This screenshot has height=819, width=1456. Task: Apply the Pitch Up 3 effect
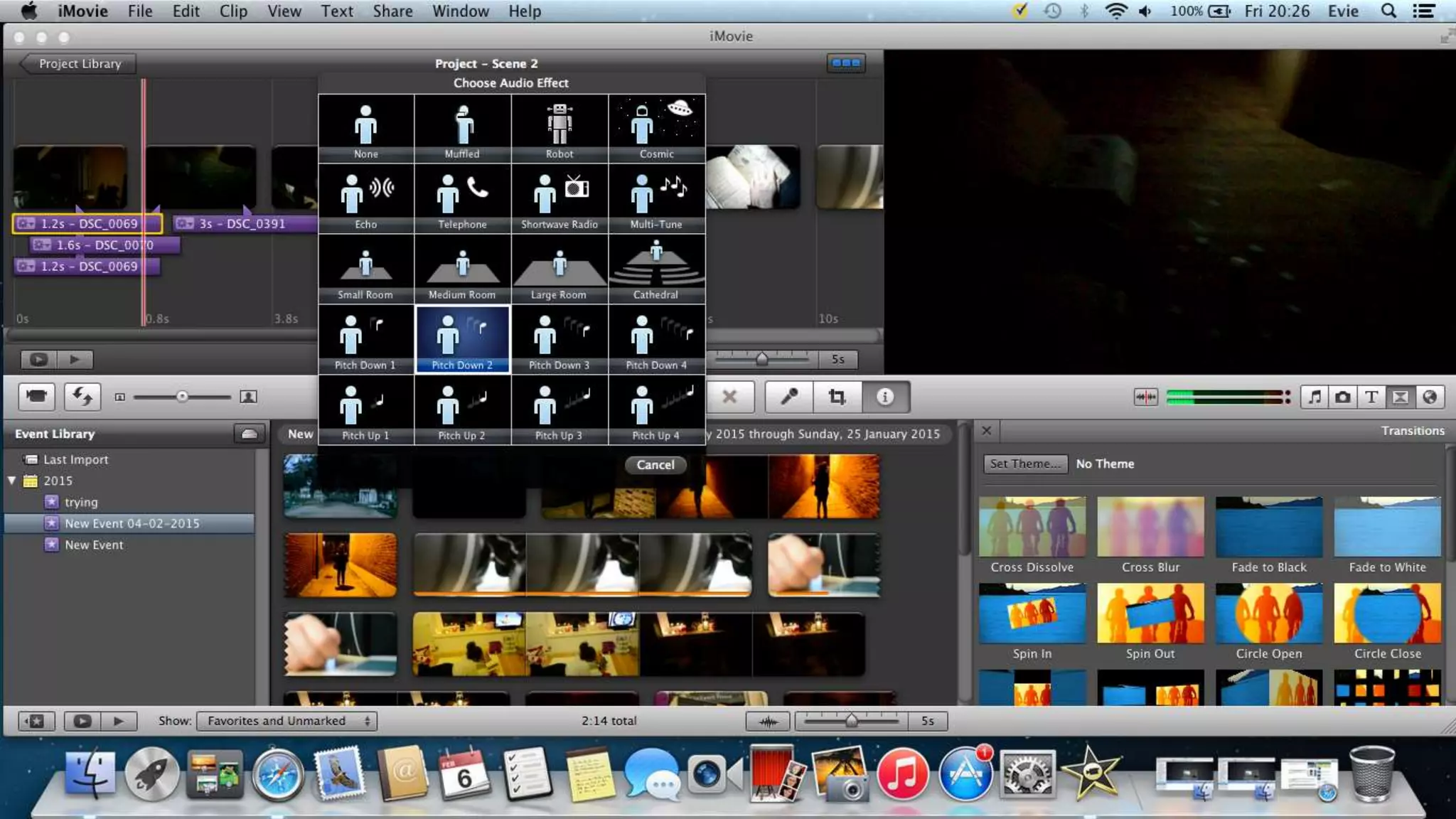560,410
